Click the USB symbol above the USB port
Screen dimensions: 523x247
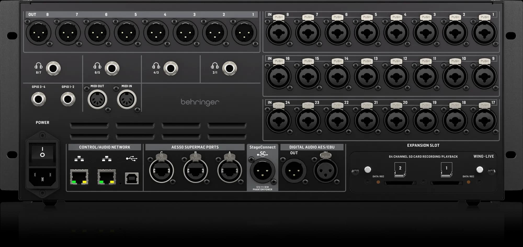pos(132,158)
